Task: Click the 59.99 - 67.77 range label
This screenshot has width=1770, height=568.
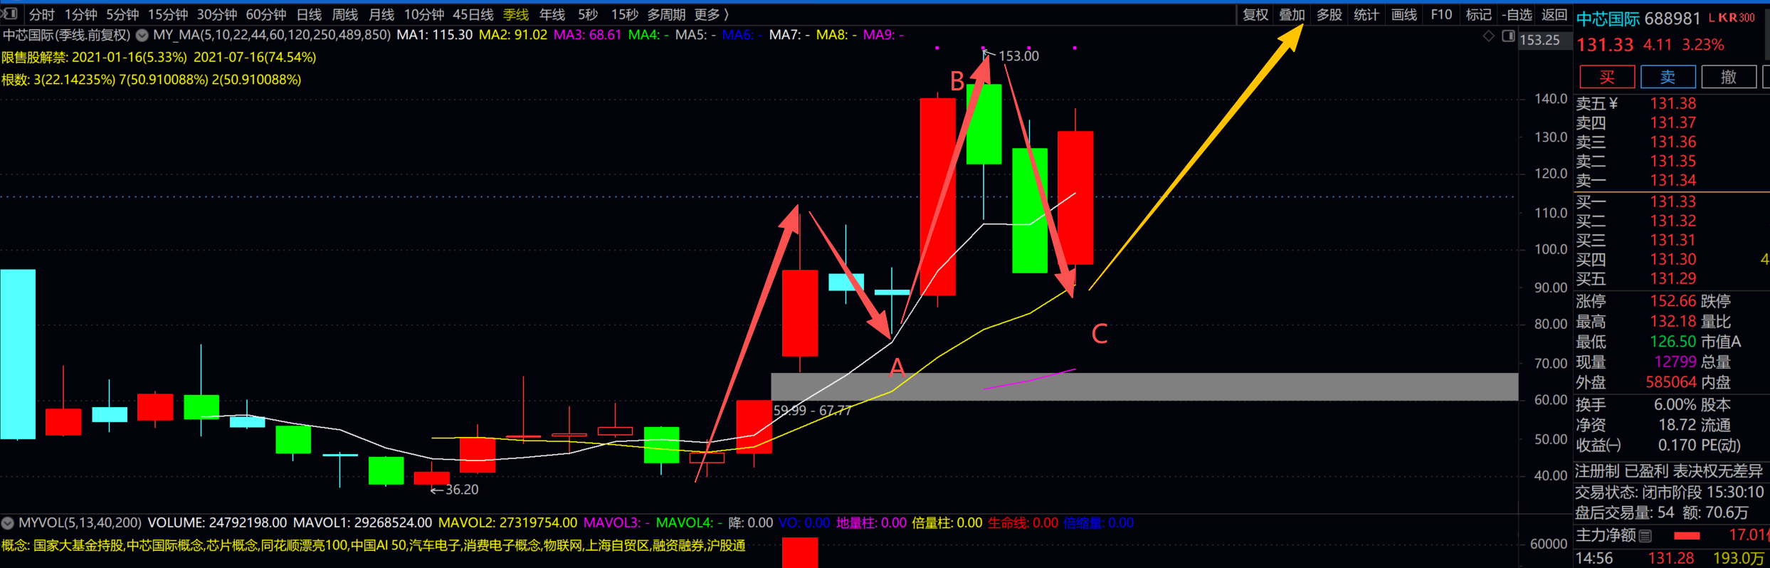Action: 812,411
